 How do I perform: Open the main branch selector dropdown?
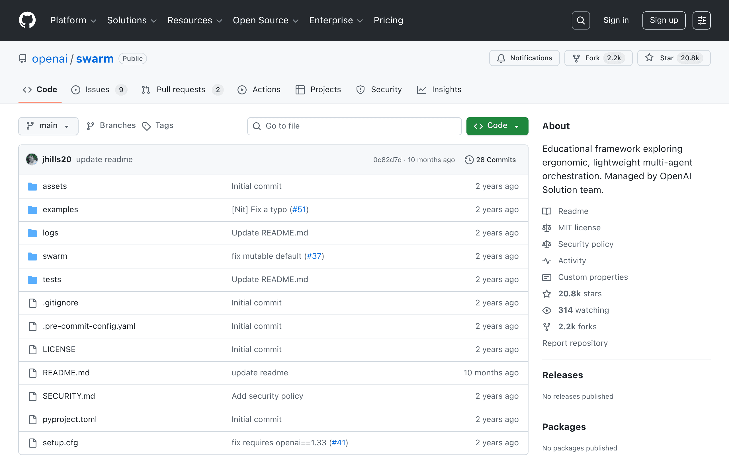coord(48,126)
